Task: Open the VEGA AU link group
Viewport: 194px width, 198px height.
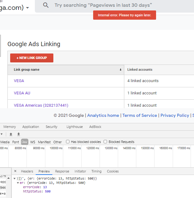Action: 22,93
